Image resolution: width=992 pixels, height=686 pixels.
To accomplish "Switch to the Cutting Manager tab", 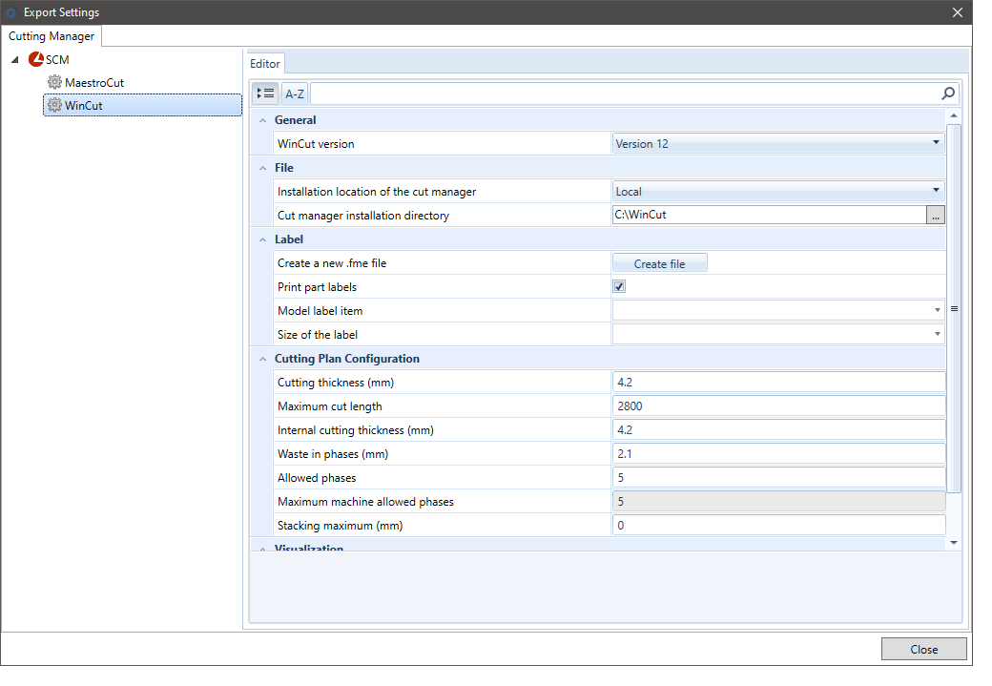I will pyautogui.click(x=52, y=36).
